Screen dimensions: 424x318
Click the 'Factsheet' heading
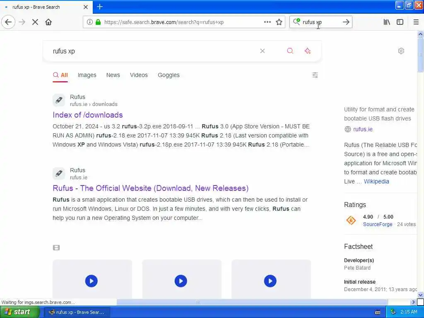(358, 247)
